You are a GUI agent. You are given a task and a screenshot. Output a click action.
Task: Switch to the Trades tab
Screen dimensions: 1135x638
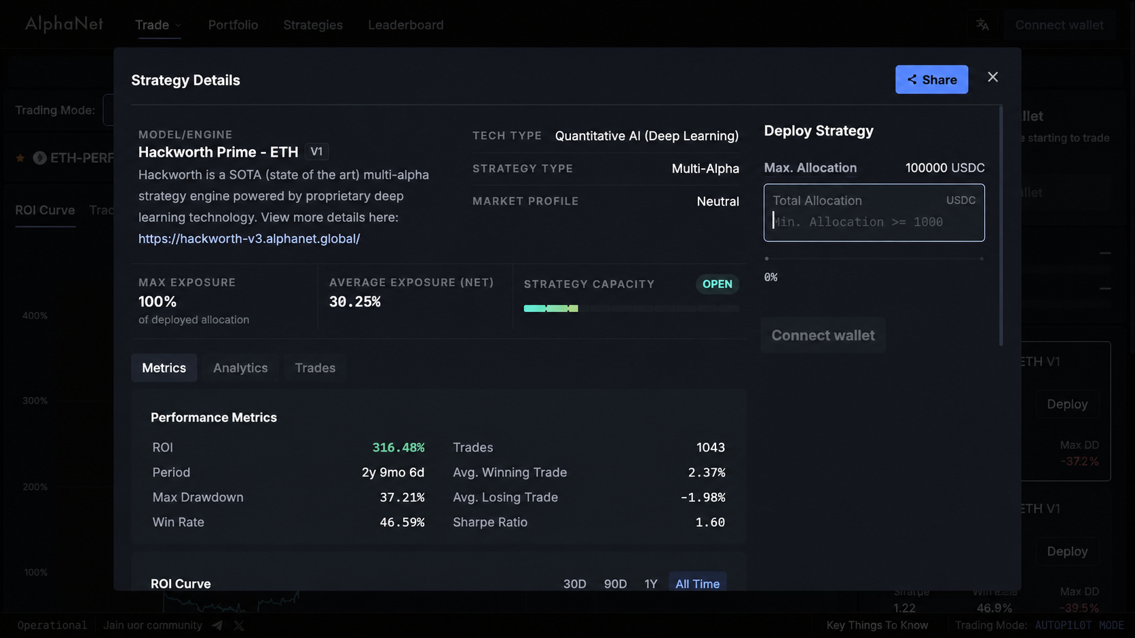pyautogui.click(x=315, y=367)
